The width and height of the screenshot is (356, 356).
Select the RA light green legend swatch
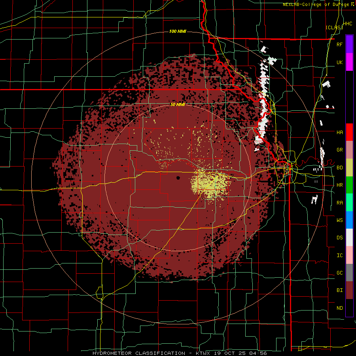pos(349,203)
